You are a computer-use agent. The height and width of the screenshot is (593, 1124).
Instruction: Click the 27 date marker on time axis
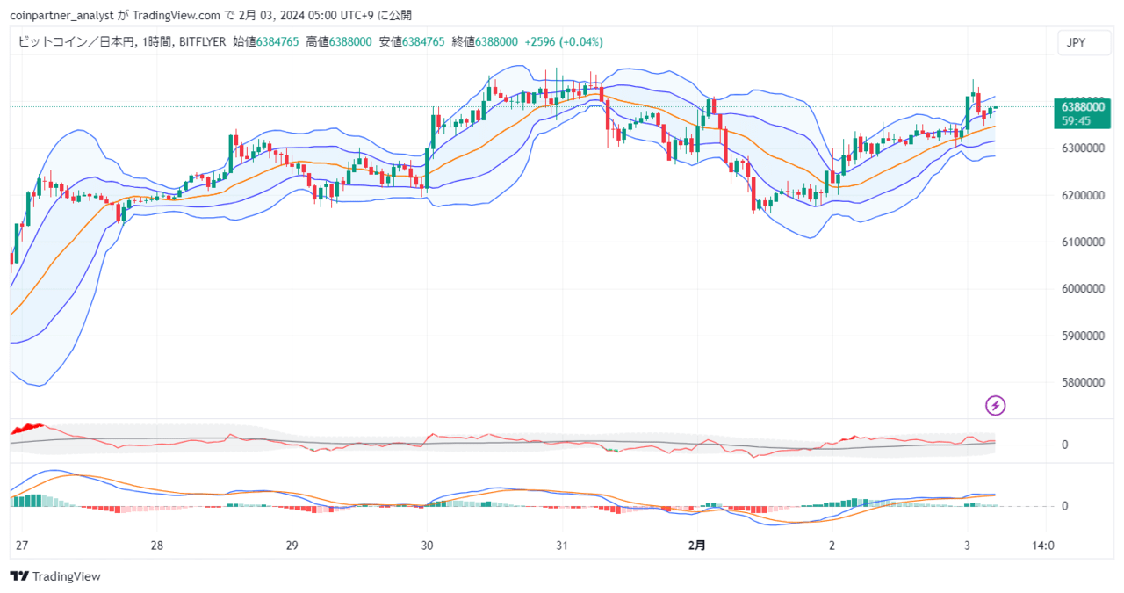click(21, 546)
